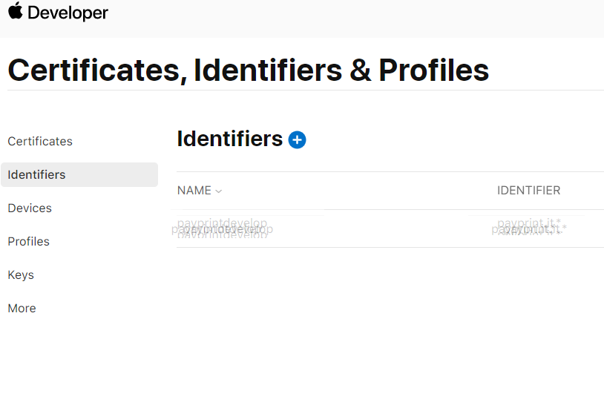Navigate to Keys in the sidebar
This screenshot has height=408, width=604.
click(x=21, y=274)
